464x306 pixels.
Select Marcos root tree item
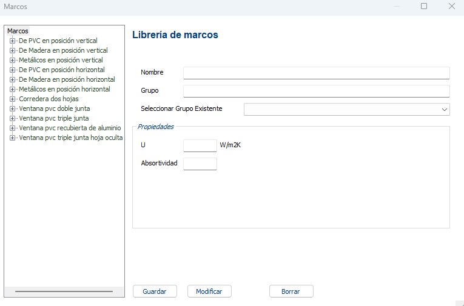tap(18, 31)
